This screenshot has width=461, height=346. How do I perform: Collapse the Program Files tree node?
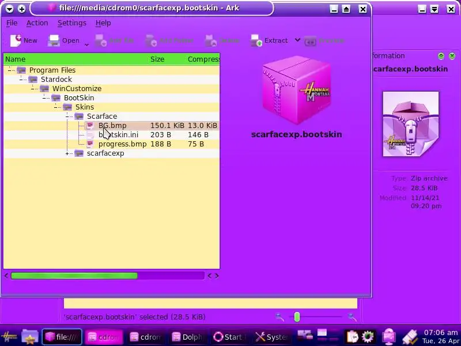10,70
